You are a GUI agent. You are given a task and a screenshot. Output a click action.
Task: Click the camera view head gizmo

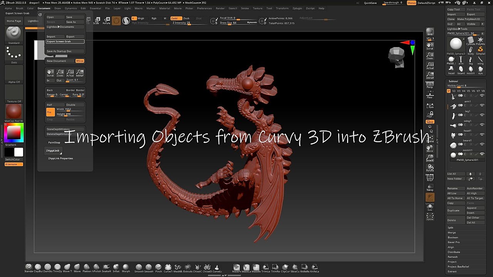click(x=396, y=57)
